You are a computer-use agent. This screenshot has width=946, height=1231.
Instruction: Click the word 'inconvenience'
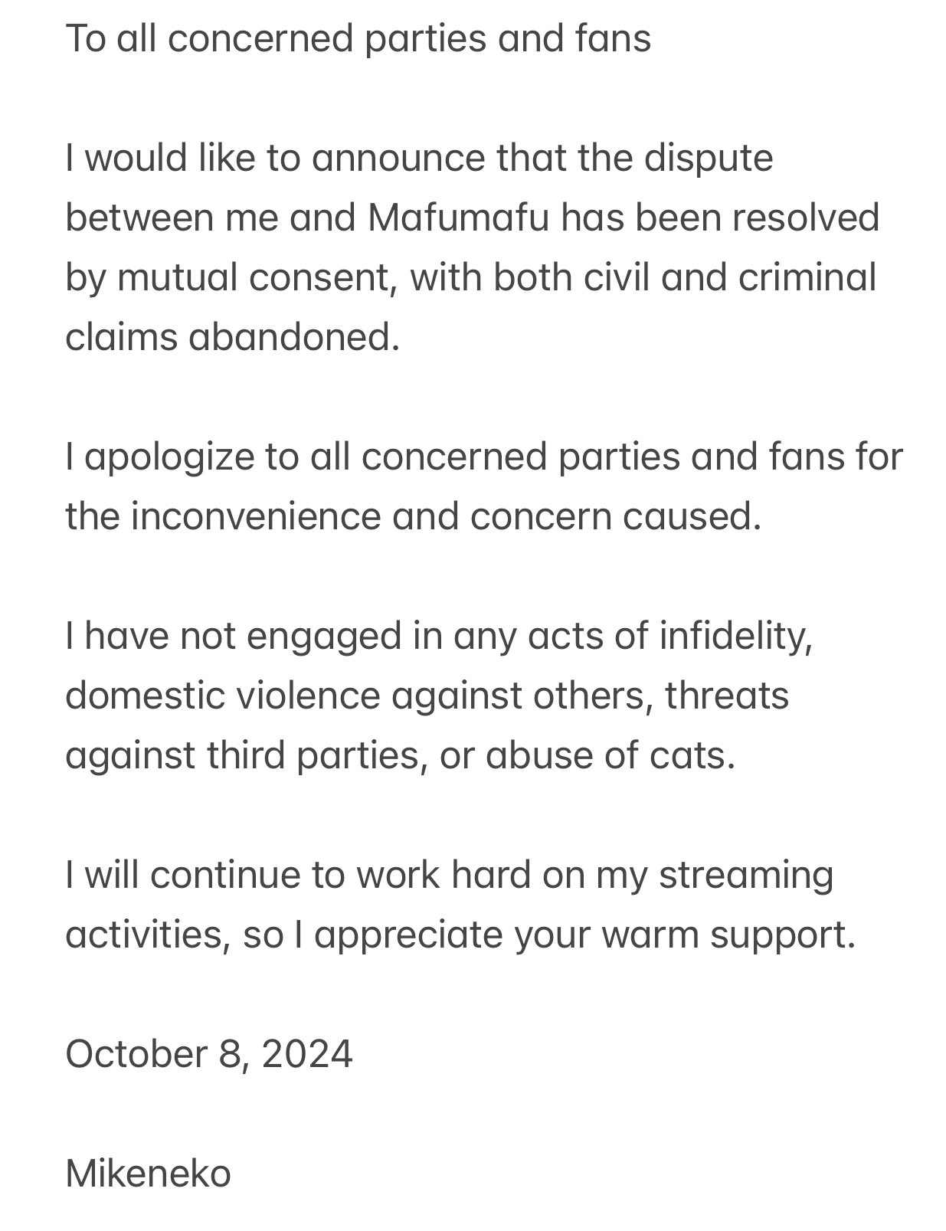coord(255,516)
